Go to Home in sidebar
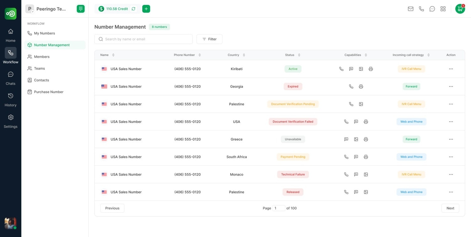Image resolution: width=471 pixels, height=237 pixels. [10, 35]
